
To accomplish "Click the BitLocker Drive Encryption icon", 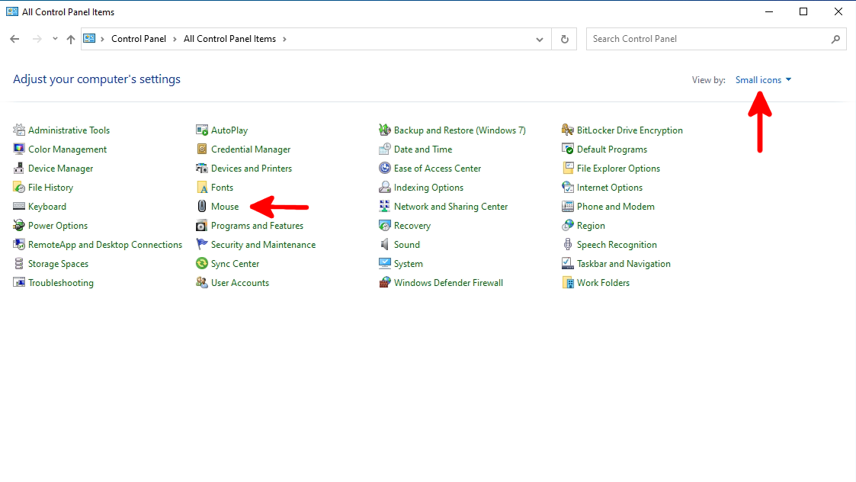I will point(568,130).
